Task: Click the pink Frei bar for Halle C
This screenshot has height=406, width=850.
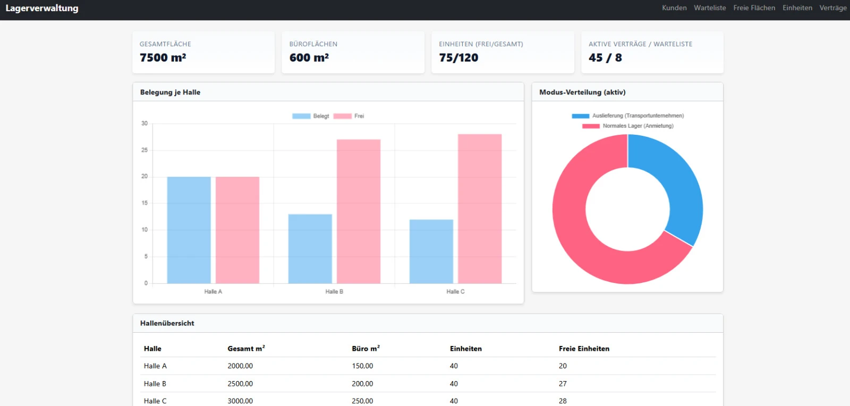Action: (x=479, y=209)
